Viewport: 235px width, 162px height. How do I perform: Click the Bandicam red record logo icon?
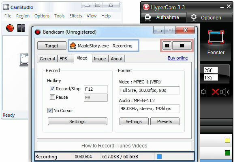point(38,32)
